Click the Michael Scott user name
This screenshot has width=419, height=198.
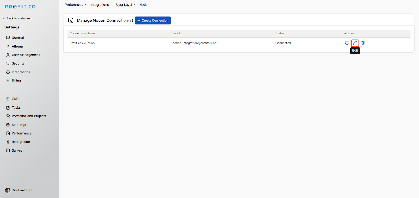23,190
